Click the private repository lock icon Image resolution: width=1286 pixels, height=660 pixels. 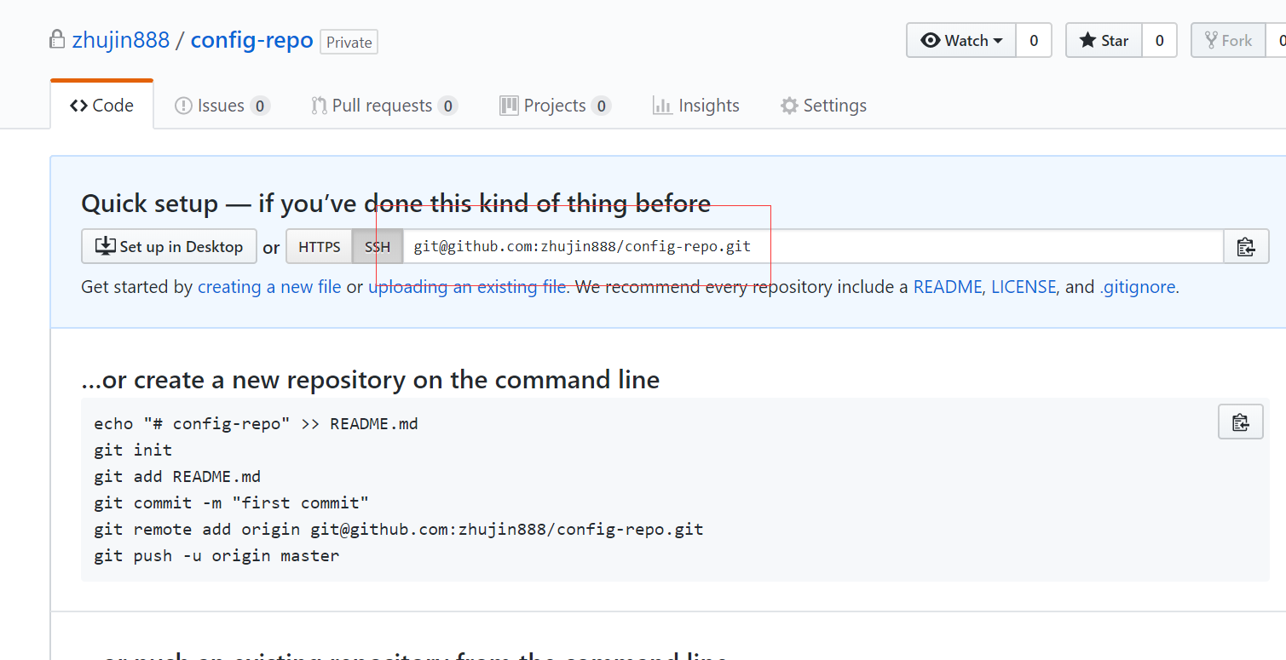(x=57, y=39)
